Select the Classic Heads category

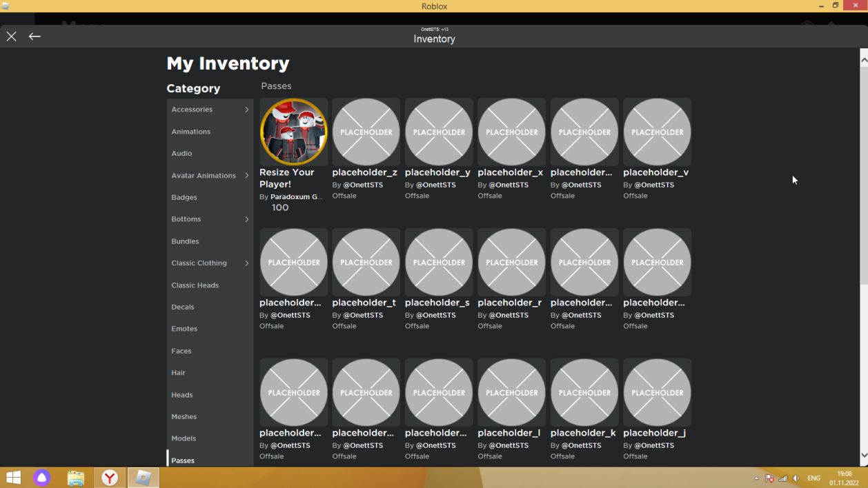(x=210, y=285)
